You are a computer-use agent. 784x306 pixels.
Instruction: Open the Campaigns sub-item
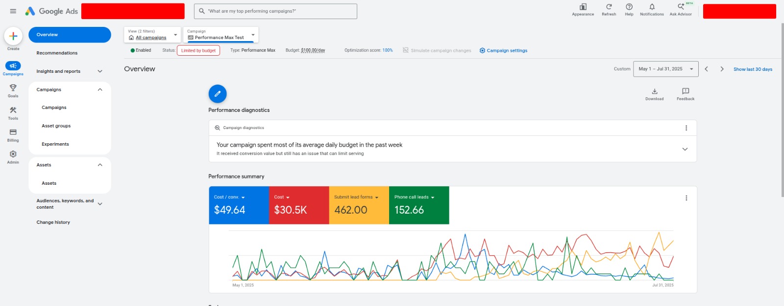point(54,108)
